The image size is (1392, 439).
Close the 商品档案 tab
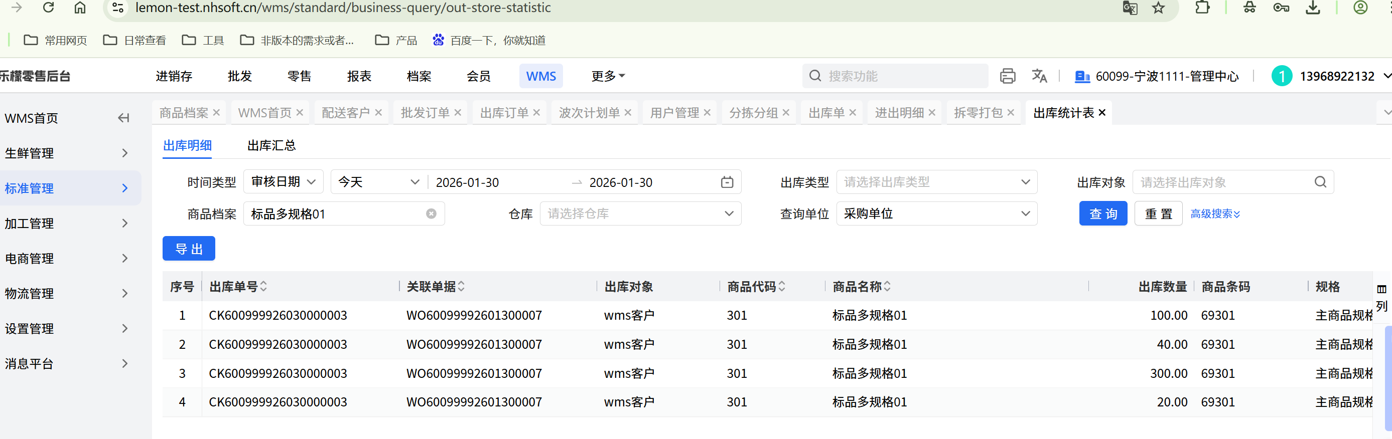pyautogui.click(x=217, y=112)
